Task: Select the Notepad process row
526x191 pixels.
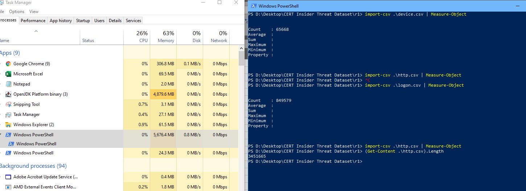Action: tap(119, 84)
